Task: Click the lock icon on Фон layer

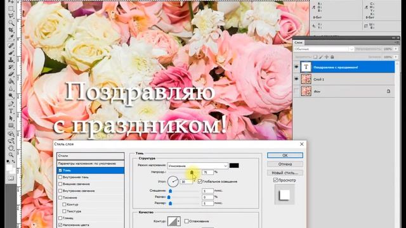Action: tap(388, 91)
